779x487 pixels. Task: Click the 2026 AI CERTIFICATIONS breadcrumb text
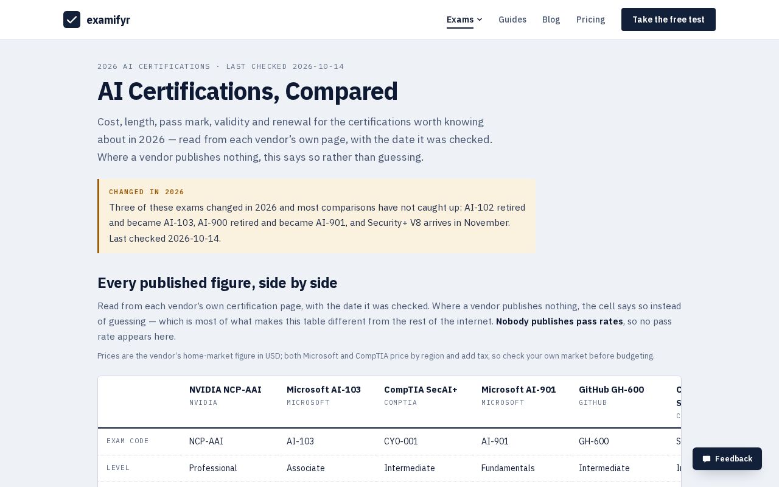154,66
